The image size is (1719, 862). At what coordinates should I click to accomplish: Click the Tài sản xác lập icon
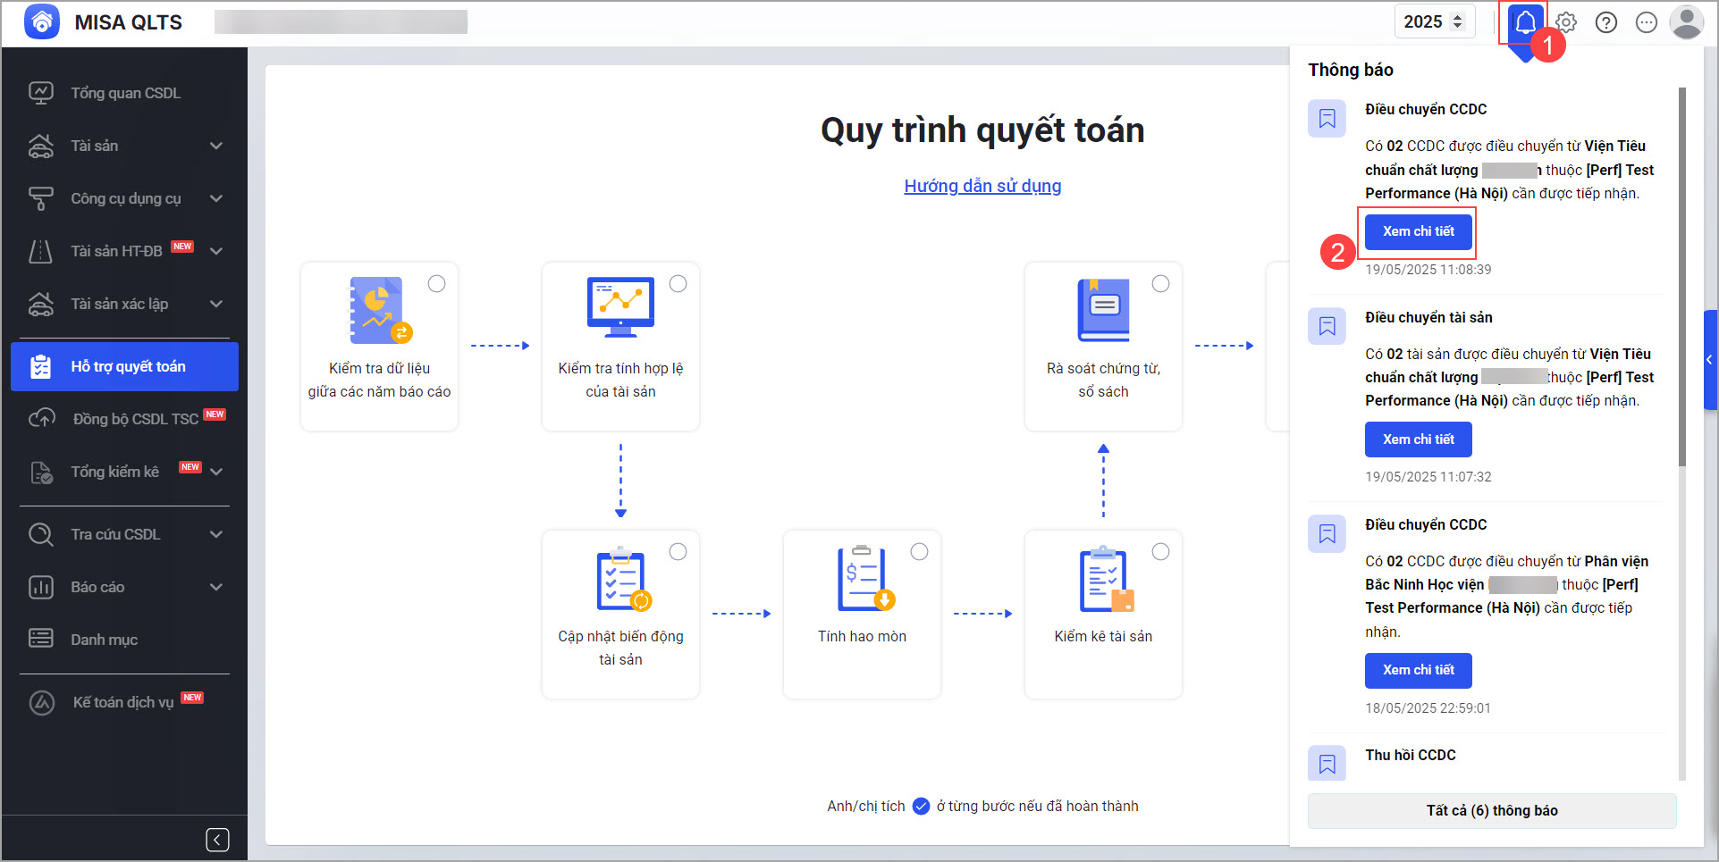click(41, 304)
